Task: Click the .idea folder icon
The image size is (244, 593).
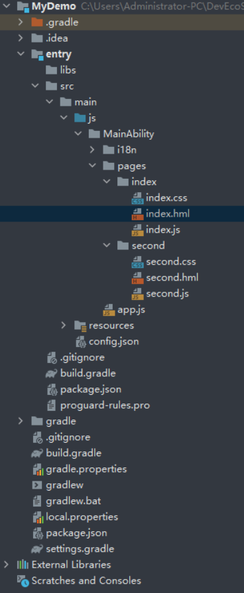Action: coord(37,38)
